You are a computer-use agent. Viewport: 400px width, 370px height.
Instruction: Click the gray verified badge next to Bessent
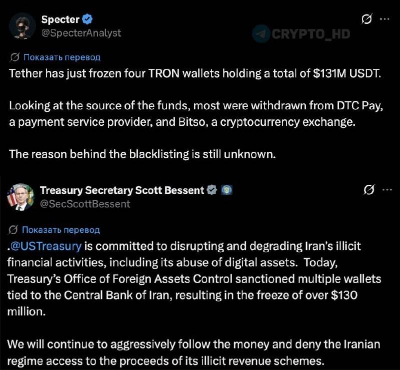click(x=211, y=190)
